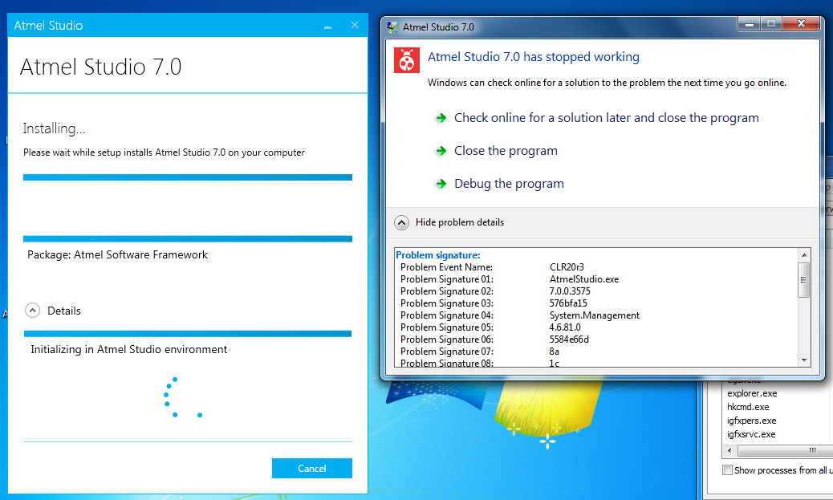Minimize the crash dialog window
The height and width of the screenshot is (500, 833).
pyautogui.click(x=749, y=24)
